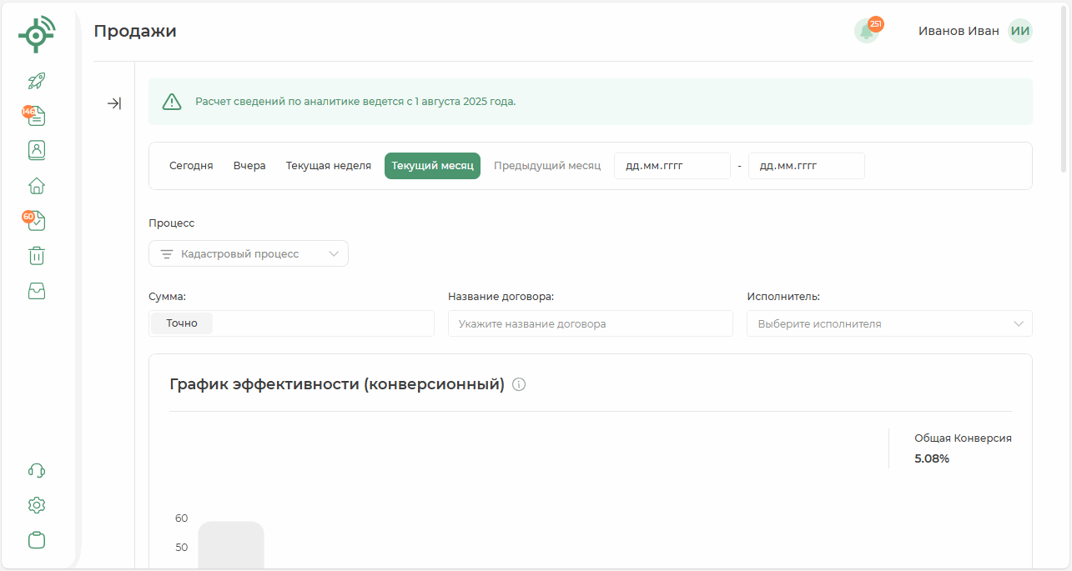1072x571 pixels.
Task: Open the Иванов Иван user profile
Action: point(974,31)
